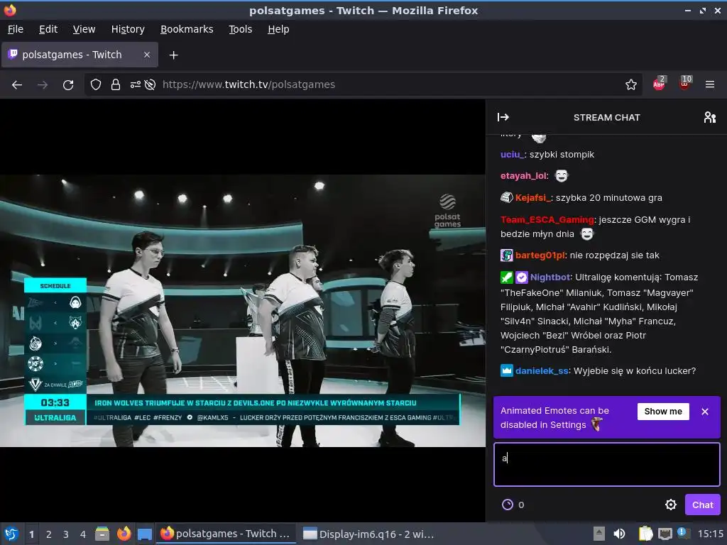This screenshot has width=727, height=545.
Task: Click Nightbot's verified checkmark badge
Action: coord(521,277)
